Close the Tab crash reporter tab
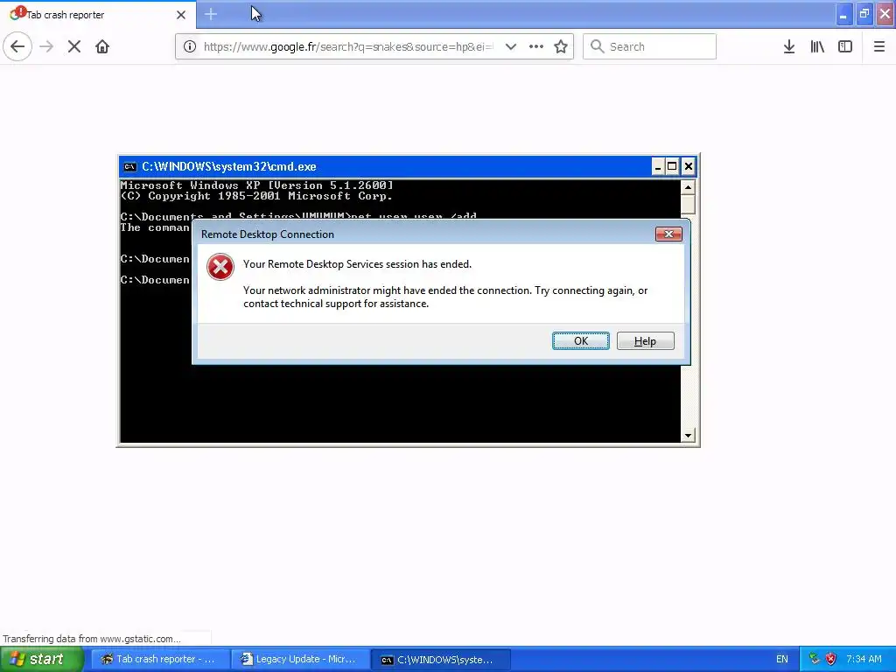The height and width of the screenshot is (672, 896). pyautogui.click(x=181, y=15)
